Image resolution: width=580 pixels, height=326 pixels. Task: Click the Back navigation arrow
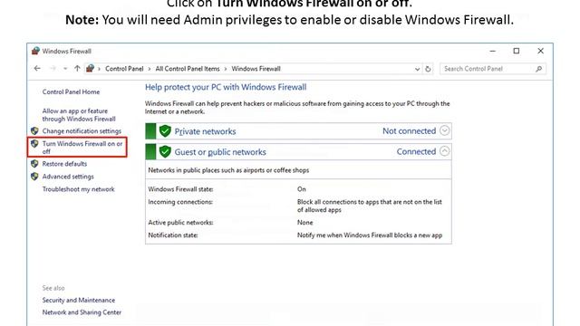click(37, 69)
